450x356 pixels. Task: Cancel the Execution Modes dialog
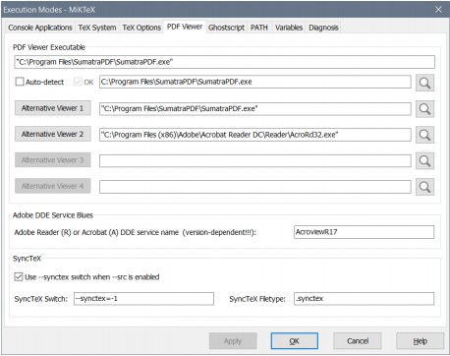click(x=358, y=341)
